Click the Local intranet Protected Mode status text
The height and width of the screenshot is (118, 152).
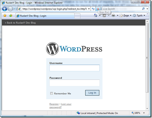coord(99,113)
